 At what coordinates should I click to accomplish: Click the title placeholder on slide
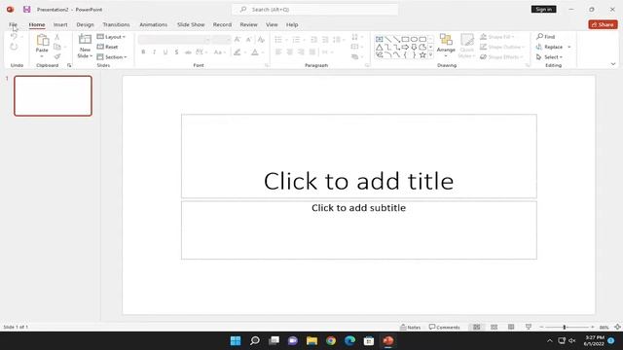tap(359, 156)
